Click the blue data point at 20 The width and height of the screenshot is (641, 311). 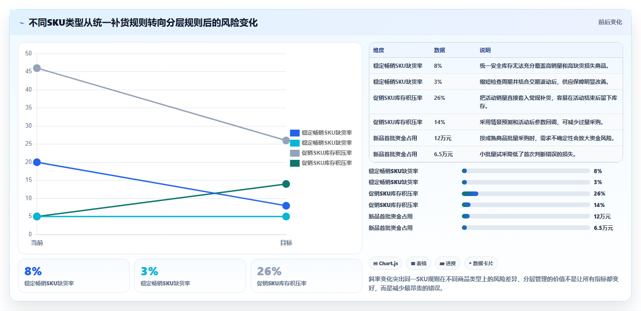(37, 162)
